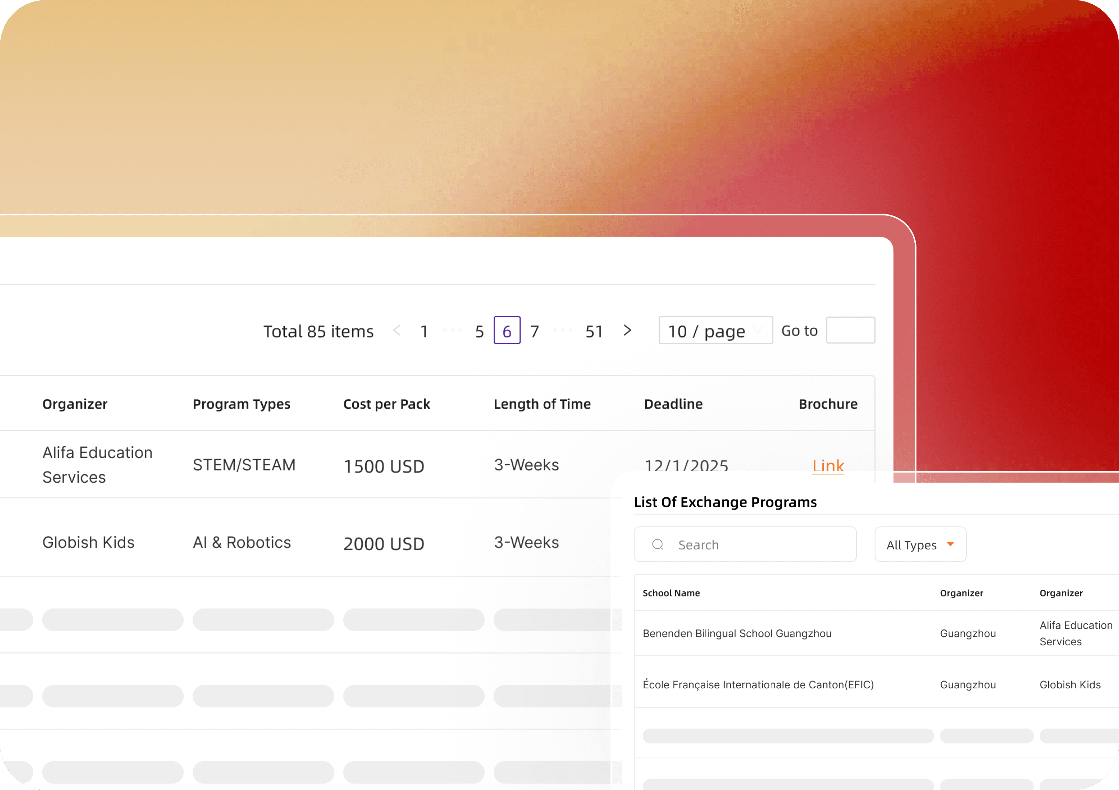Click Guangzhou in the EFIC row

coord(968,685)
